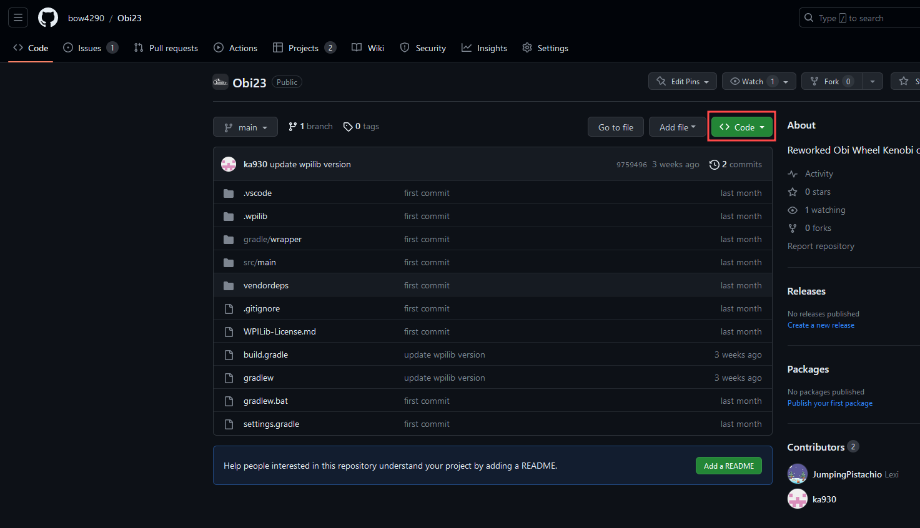Image resolution: width=920 pixels, height=528 pixels.
Task: Open the .wpilib folder
Action: 255,216
